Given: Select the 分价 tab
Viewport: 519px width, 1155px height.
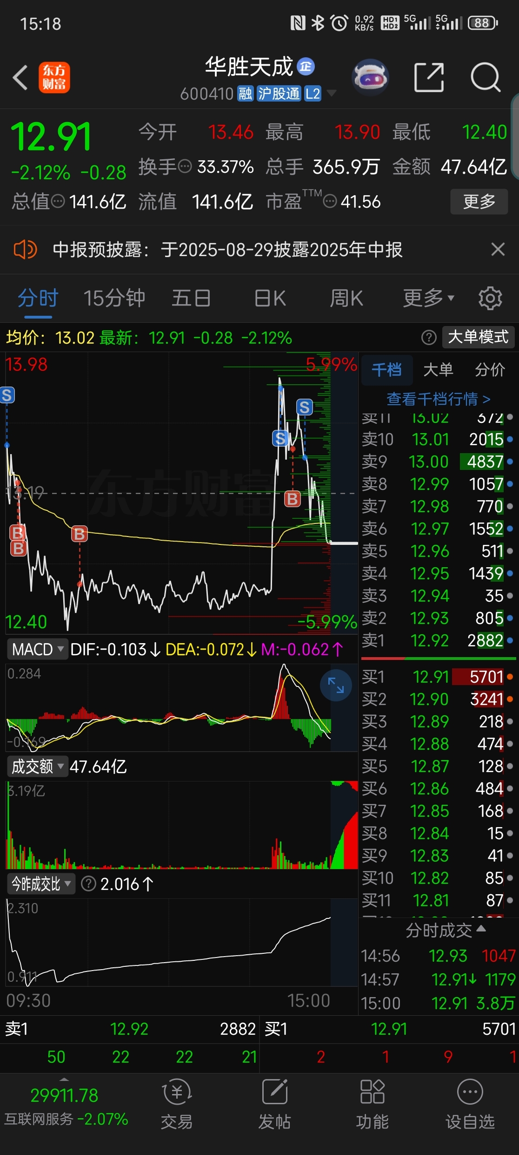Looking at the screenshot, I should point(490,370).
